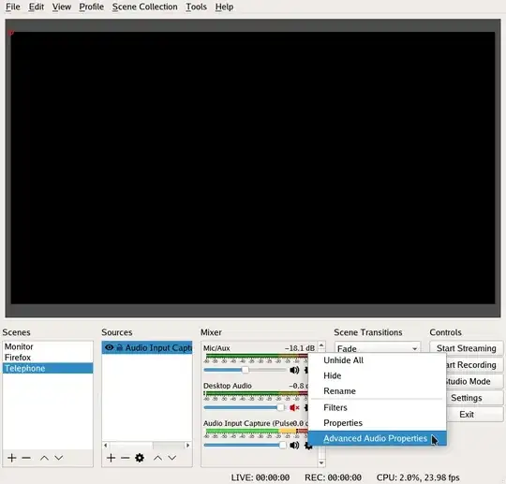
Task: Mute the Mic/Aux speaker icon
Action: 294,370
